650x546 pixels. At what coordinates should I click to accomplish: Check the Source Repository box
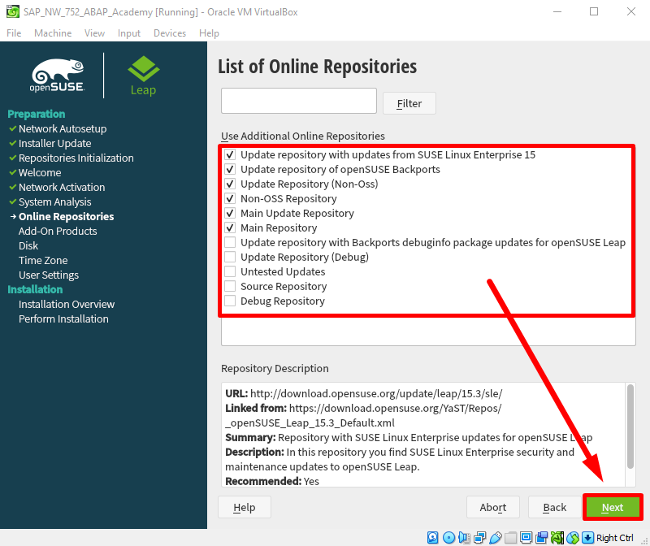[x=230, y=287]
